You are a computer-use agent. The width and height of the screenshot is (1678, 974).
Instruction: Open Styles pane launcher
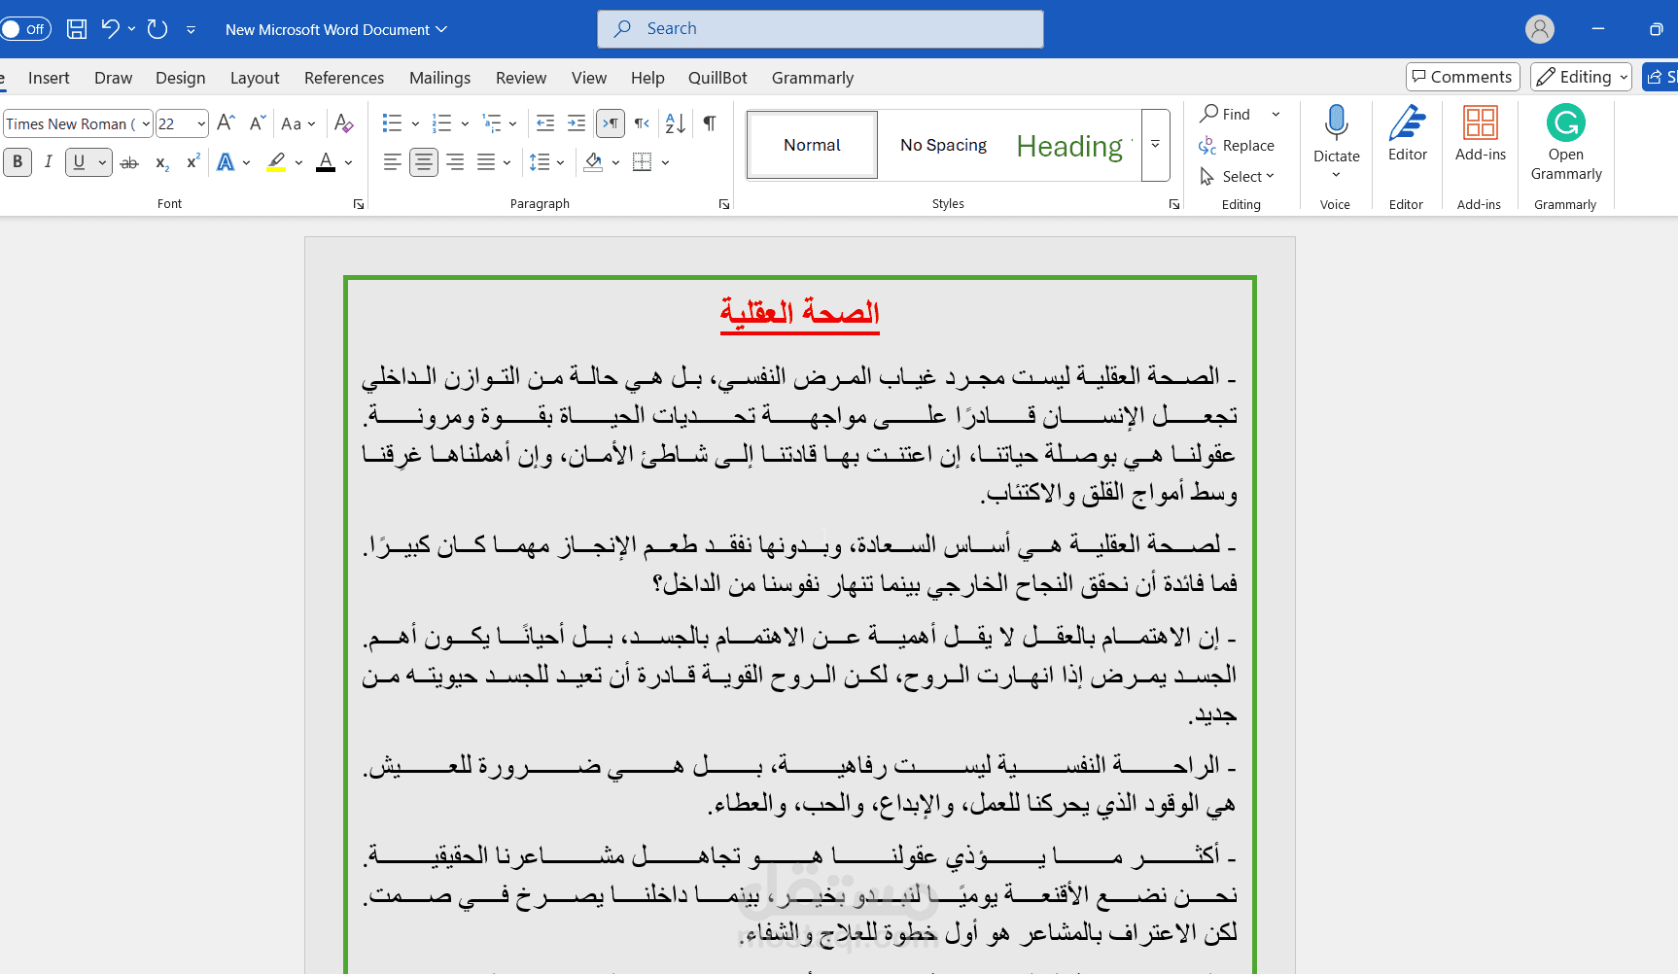click(1174, 204)
